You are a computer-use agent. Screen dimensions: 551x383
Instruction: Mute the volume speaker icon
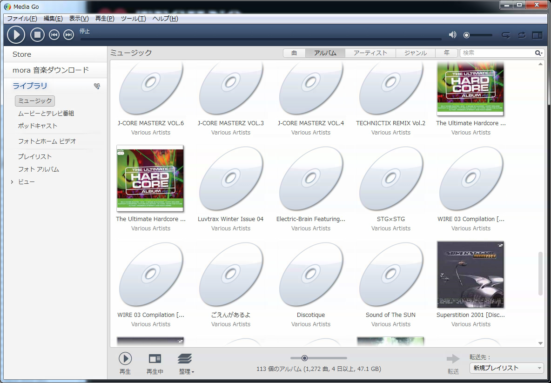pos(453,34)
